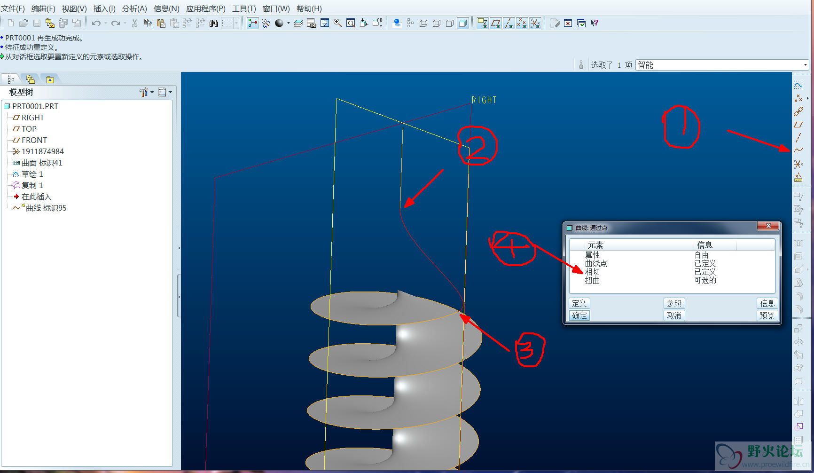Select the Datum Coordinate System tool
The height and width of the screenshot is (473, 814).
[x=798, y=164]
